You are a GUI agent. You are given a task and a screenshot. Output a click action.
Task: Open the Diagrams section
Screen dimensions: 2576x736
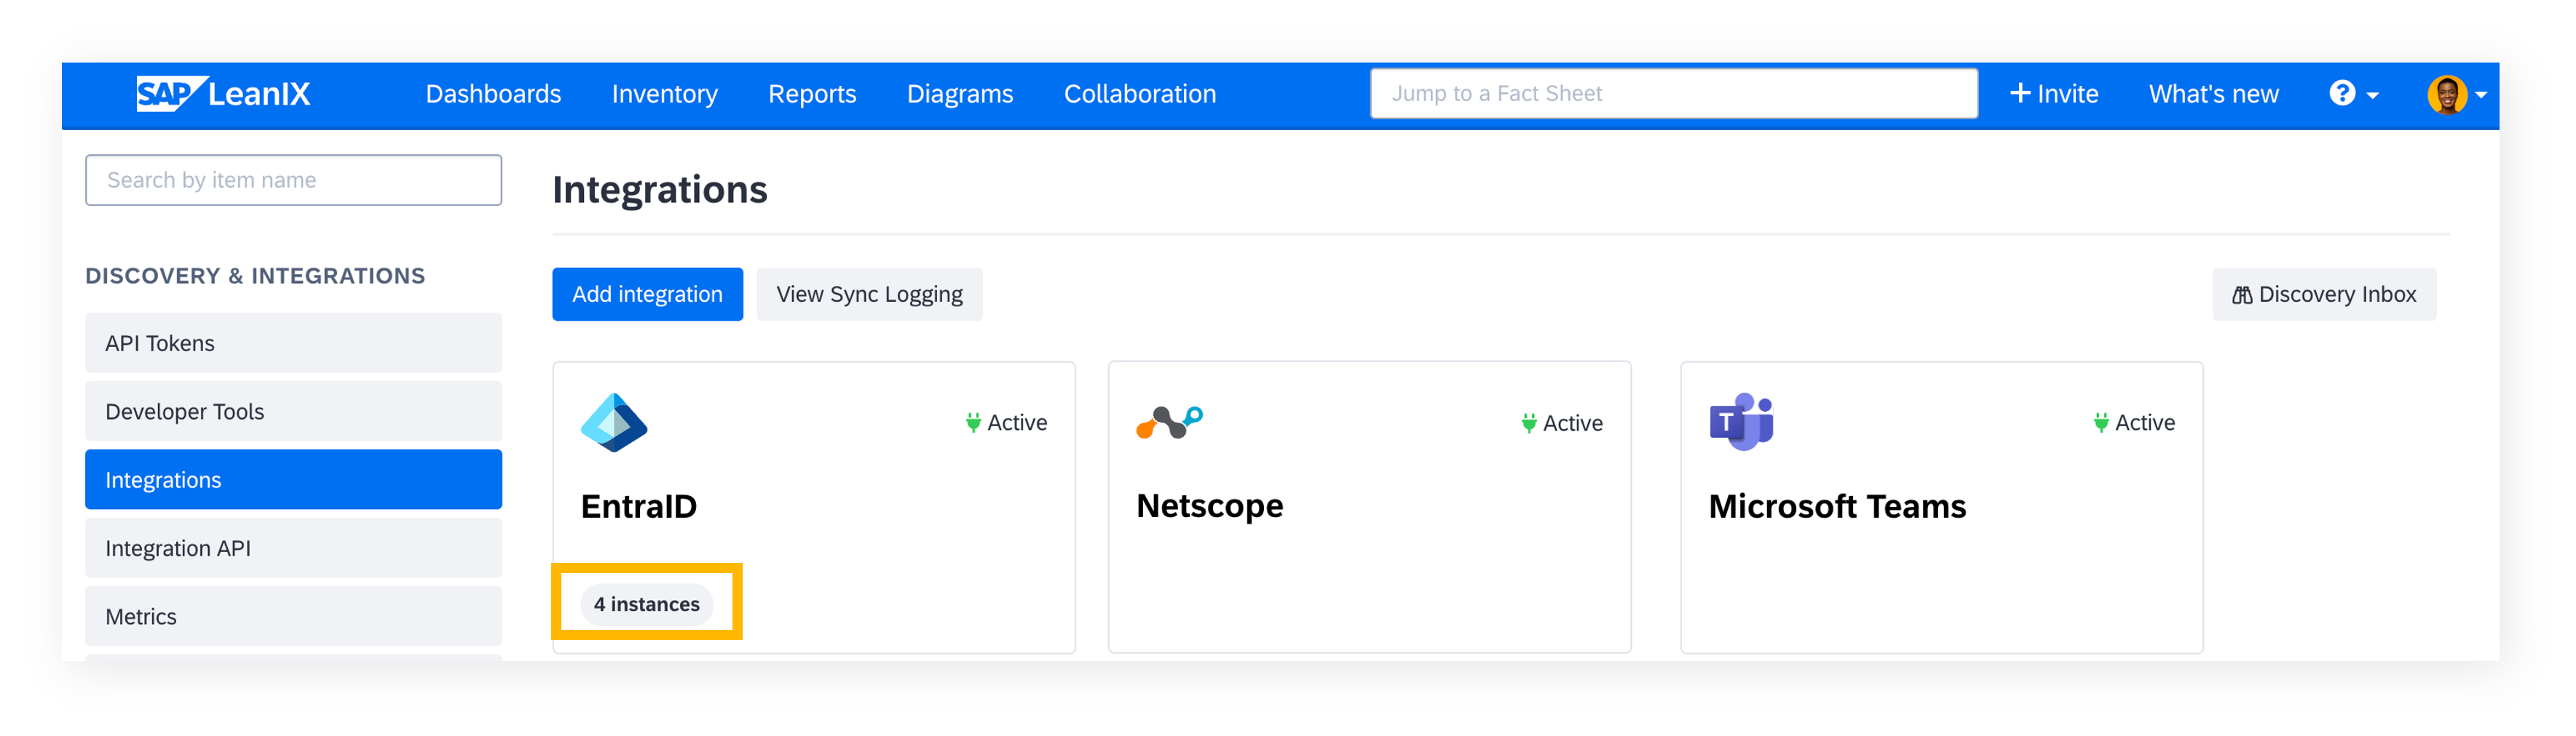pos(959,94)
